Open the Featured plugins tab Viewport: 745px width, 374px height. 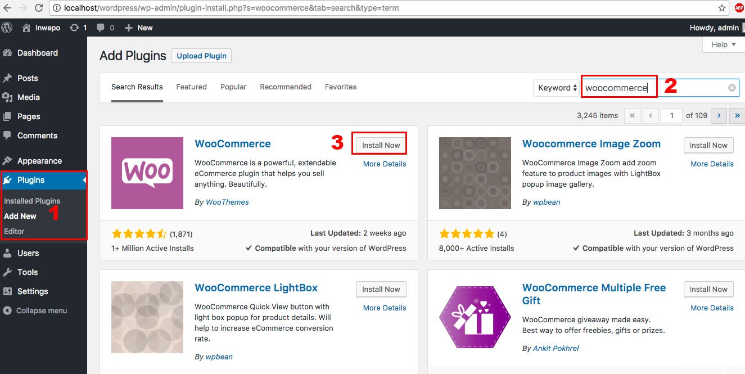[191, 87]
